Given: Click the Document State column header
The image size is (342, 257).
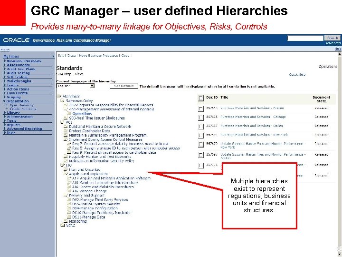Looking at the screenshot, I should click(x=321, y=99).
